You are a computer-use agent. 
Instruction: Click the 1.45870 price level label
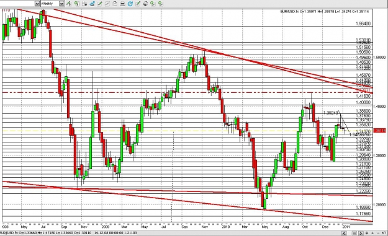[363, 75]
